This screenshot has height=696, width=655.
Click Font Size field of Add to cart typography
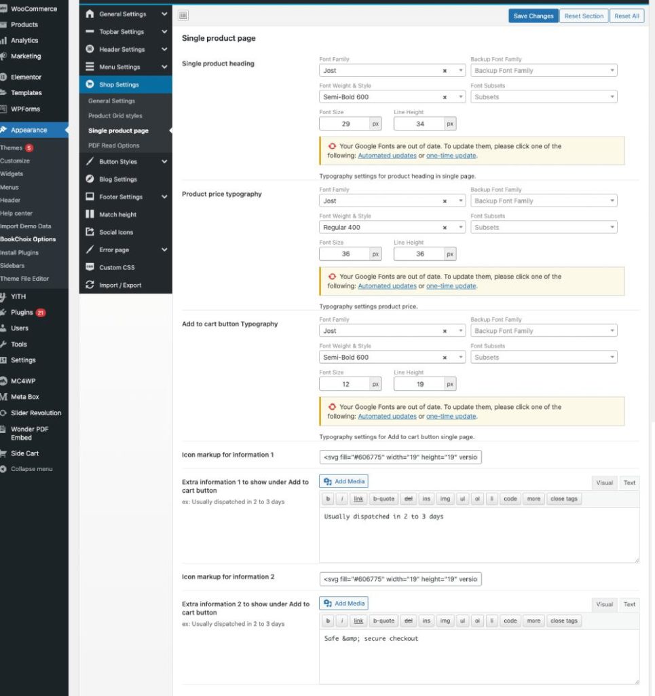345,384
